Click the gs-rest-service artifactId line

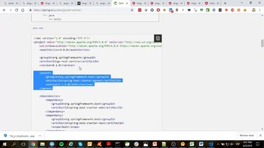pyautogui.click(x=69, y=61)
